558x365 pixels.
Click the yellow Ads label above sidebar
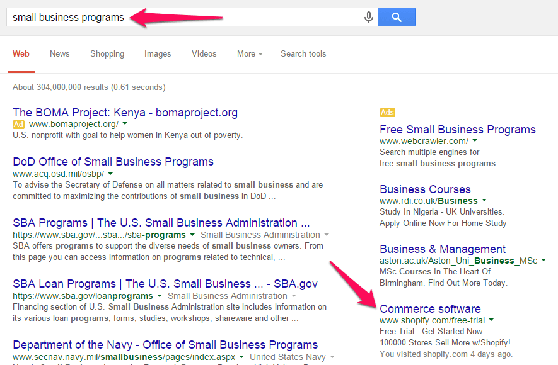pyautogui.click(x=387, y=113)
